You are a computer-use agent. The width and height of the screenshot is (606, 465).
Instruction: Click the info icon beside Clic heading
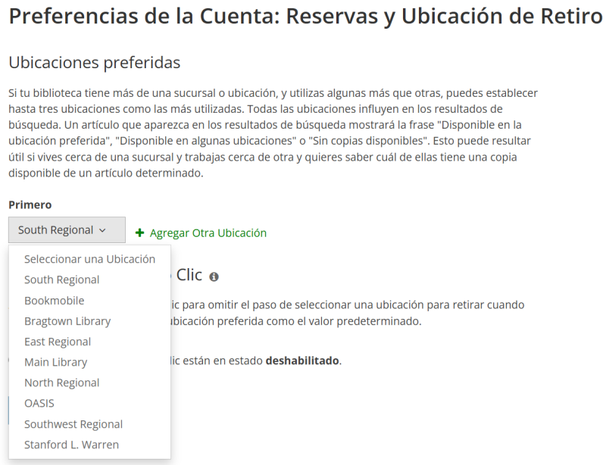[214, 277]
